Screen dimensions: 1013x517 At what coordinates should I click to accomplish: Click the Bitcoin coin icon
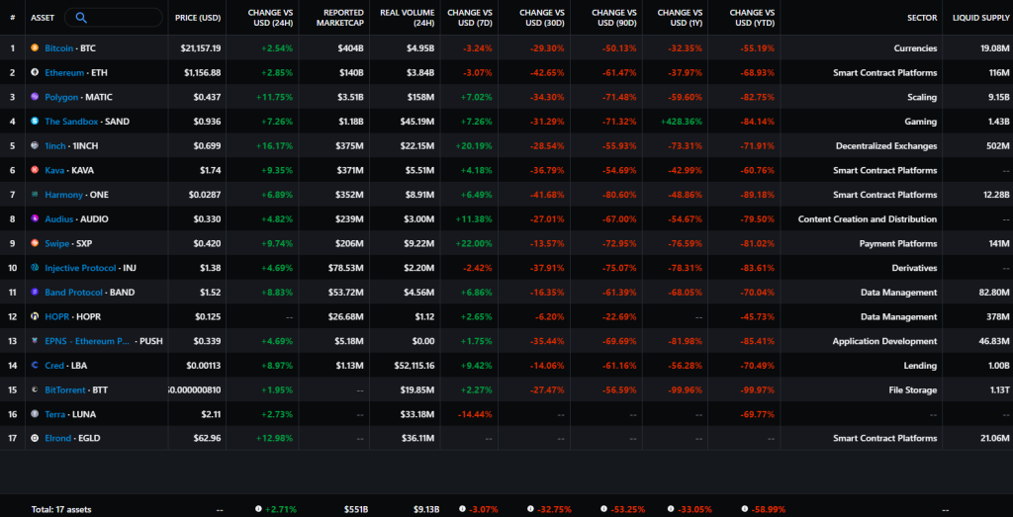[35, 47]
